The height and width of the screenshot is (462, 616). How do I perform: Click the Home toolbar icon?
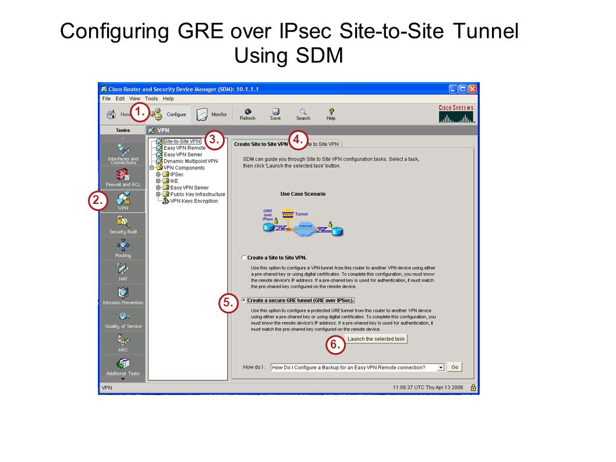[112, 114]
